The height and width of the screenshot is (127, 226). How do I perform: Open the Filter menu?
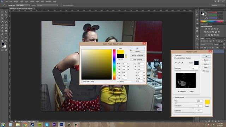click(x=37, y=1)
